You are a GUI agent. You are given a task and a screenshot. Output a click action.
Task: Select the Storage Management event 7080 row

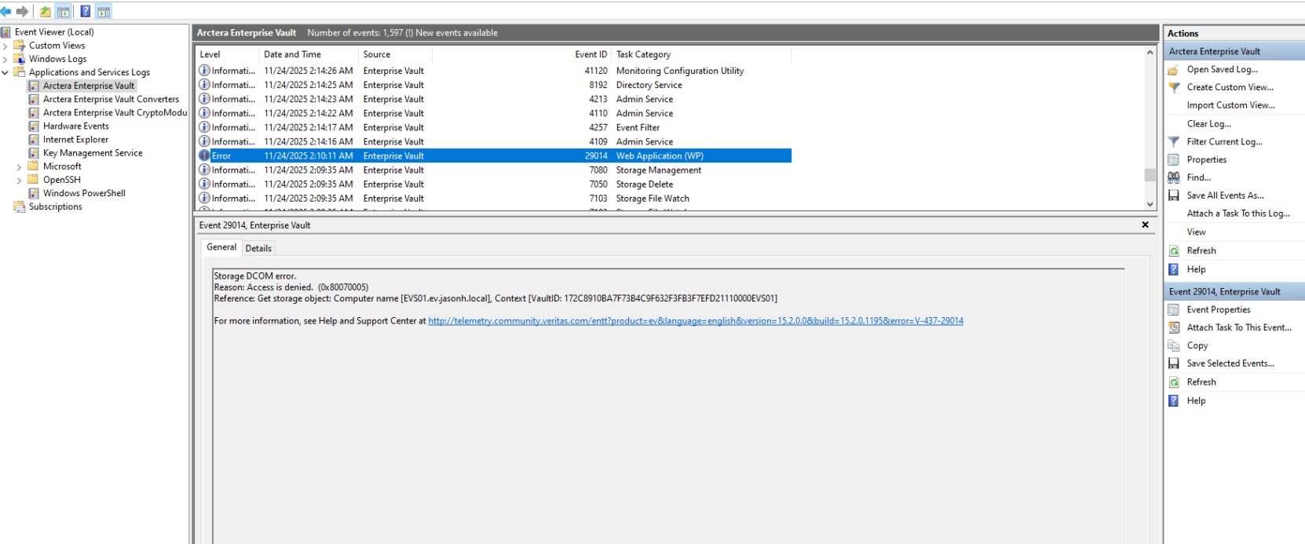[x=493, y=170]
